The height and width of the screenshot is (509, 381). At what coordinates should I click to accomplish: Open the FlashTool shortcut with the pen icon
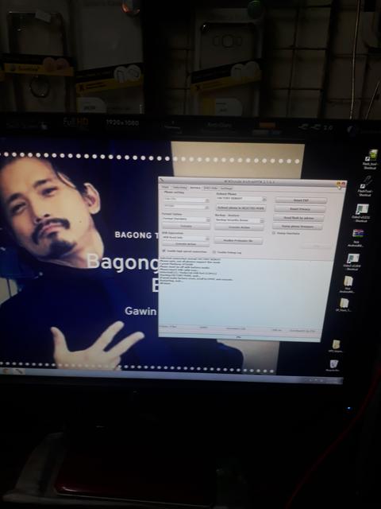tap(365, 185)
